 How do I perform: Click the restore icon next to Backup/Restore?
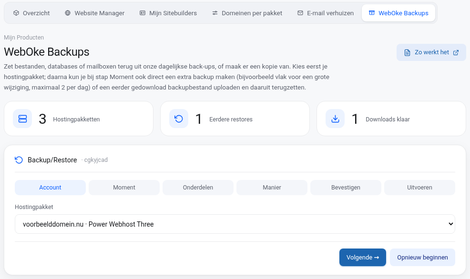coord(19,160)
